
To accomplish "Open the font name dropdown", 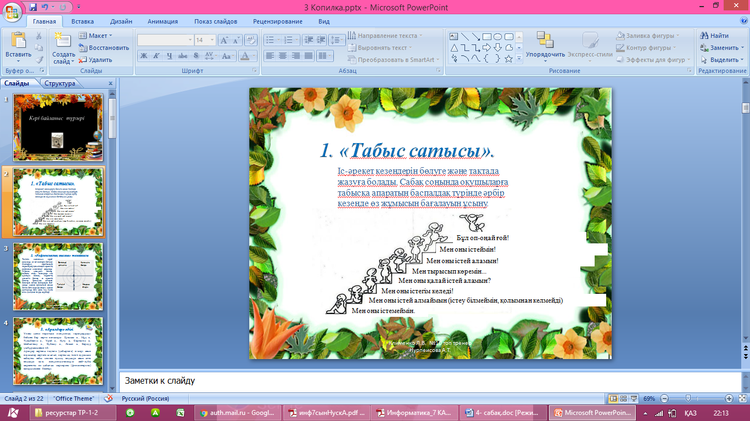I will [x=190, y=40].
